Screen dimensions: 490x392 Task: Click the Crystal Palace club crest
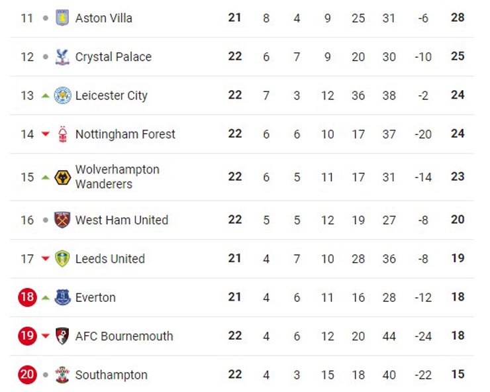click(x=62, y=57)
